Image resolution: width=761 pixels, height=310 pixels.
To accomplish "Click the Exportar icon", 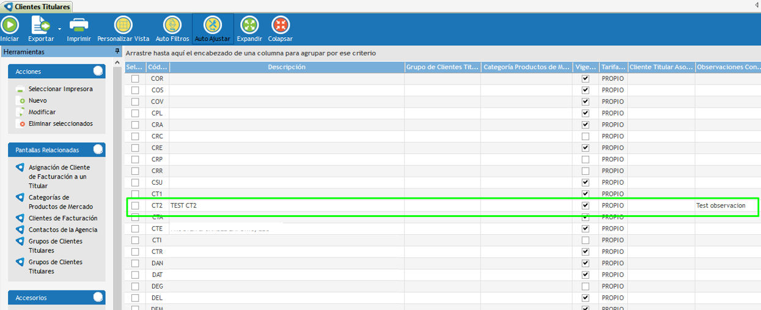I will coord(41,25).
